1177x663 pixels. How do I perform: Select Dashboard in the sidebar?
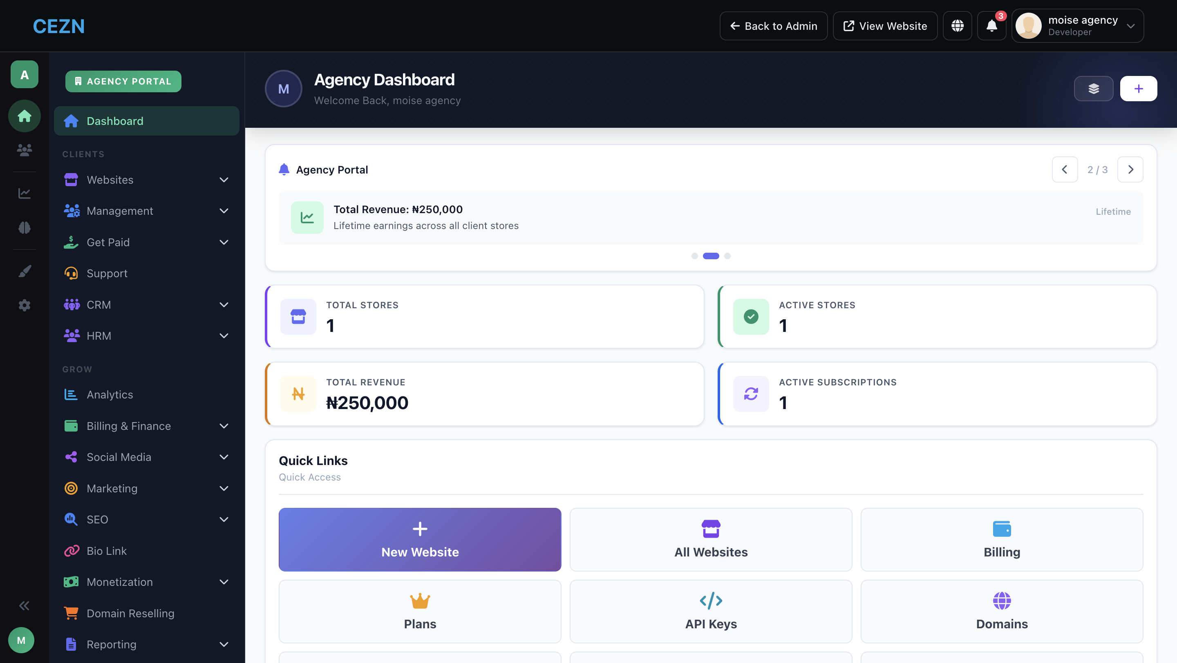point(146,121)
